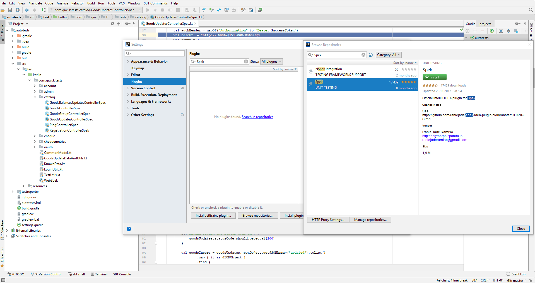Image resolution: width=535 pixels, height=284 pixels.
Task: Click Gradle attach project plus icon
Action: click(475, 31)
